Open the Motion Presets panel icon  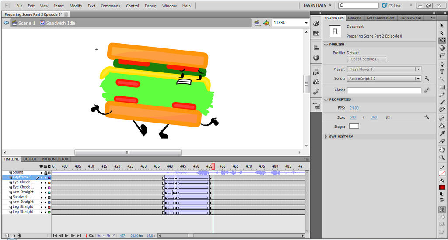(x=316, y=92)
